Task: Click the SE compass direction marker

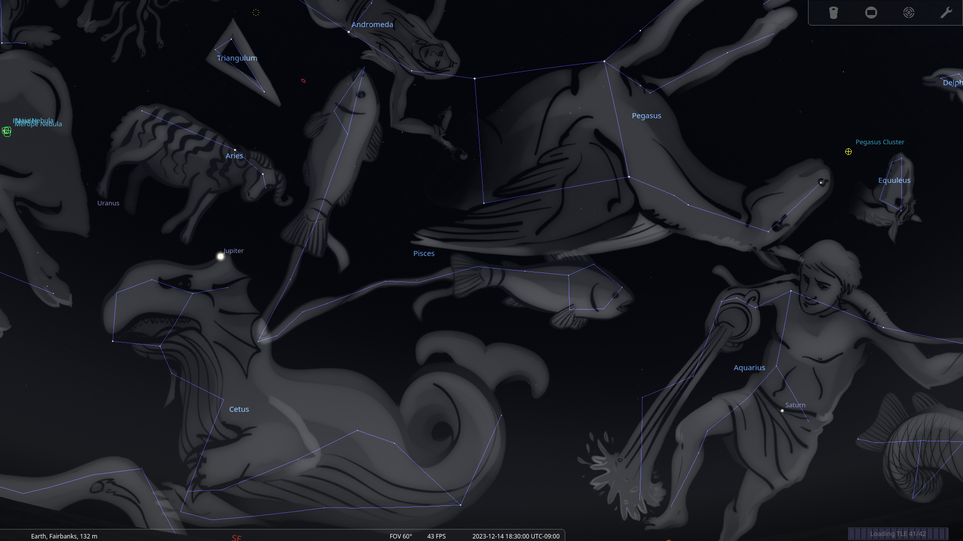Action: 236,537
